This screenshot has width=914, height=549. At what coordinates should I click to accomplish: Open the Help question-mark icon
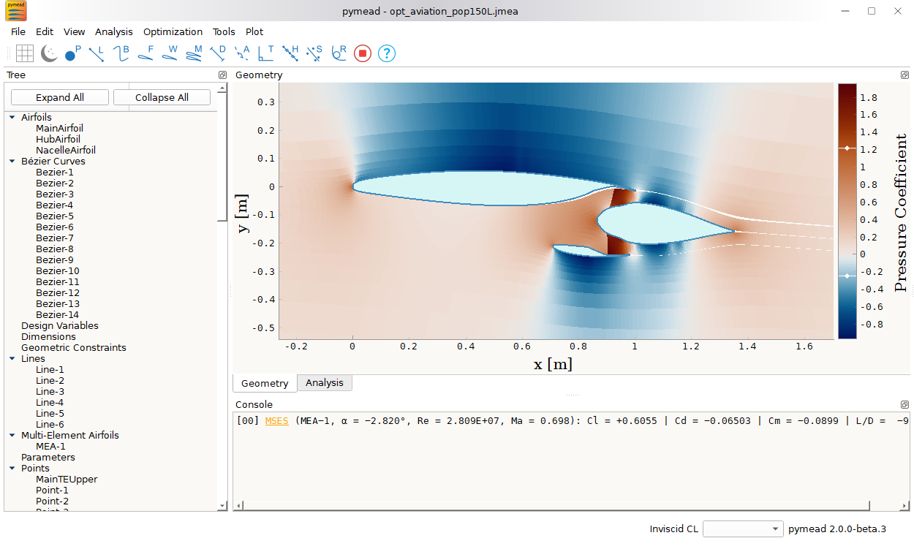386,53
